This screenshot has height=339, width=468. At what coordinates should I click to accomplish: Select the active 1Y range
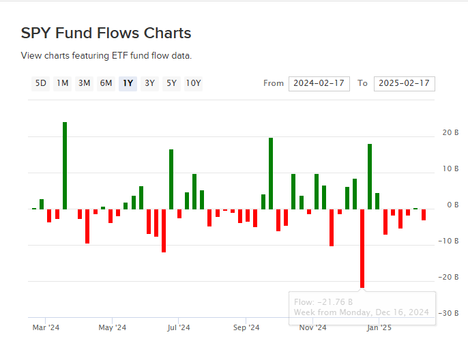coord(128,83)
